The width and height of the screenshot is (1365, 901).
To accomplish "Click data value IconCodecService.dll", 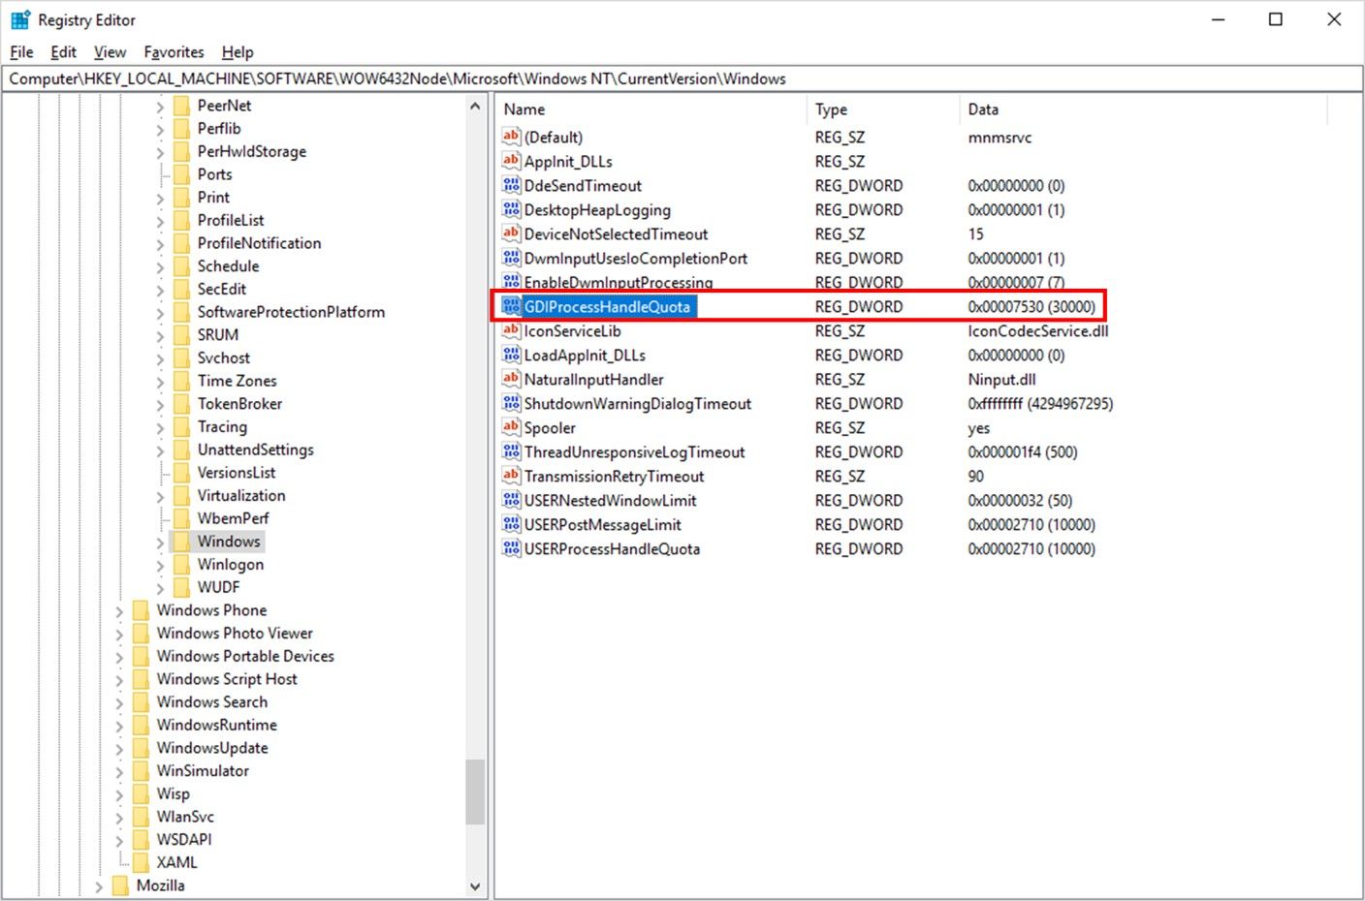I will pyautogui.click(x=1037, y=330).
